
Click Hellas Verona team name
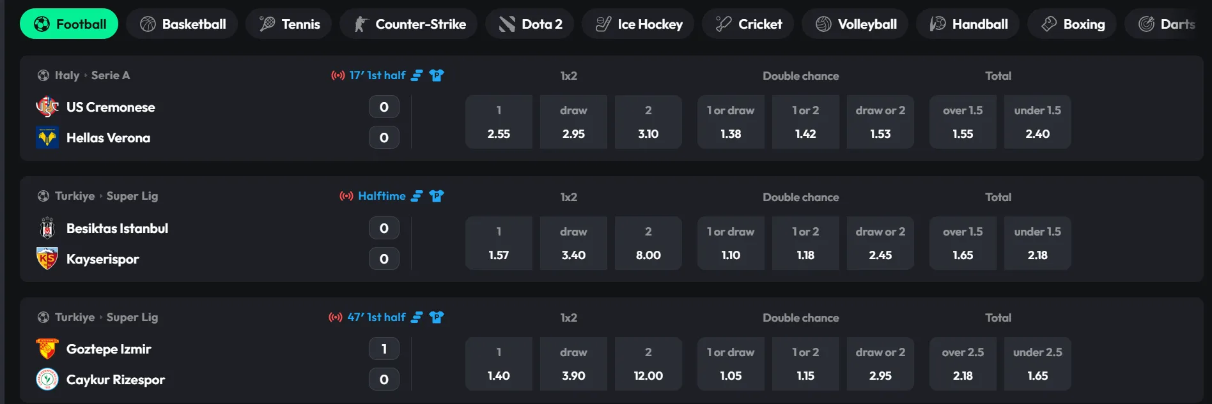coord(108,137)
